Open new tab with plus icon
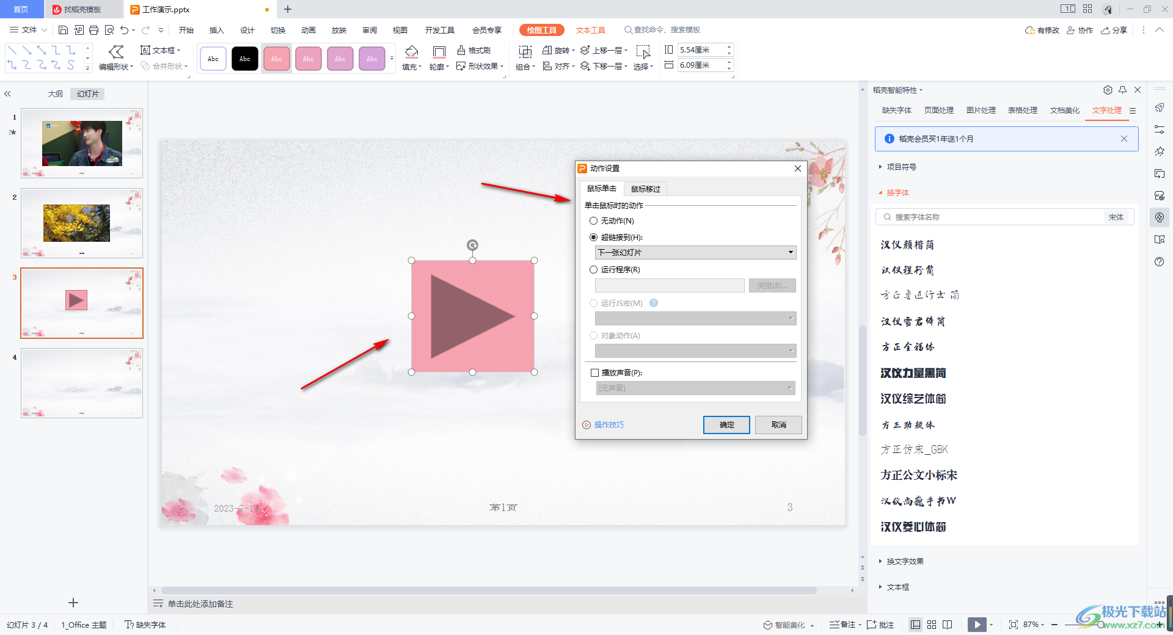 pyautogui.click(x=288, y=9)
